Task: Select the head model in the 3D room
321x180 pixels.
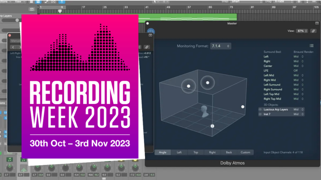Action: point(205,111)
